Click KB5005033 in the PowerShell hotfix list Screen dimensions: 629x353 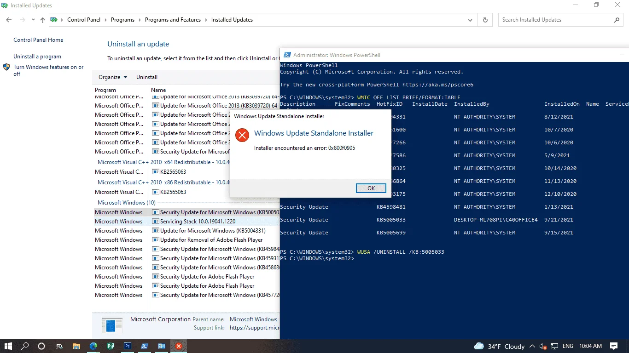point(391,220)
